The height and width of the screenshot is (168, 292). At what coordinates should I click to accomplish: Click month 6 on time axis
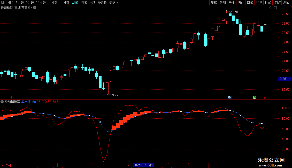point(58,165)
